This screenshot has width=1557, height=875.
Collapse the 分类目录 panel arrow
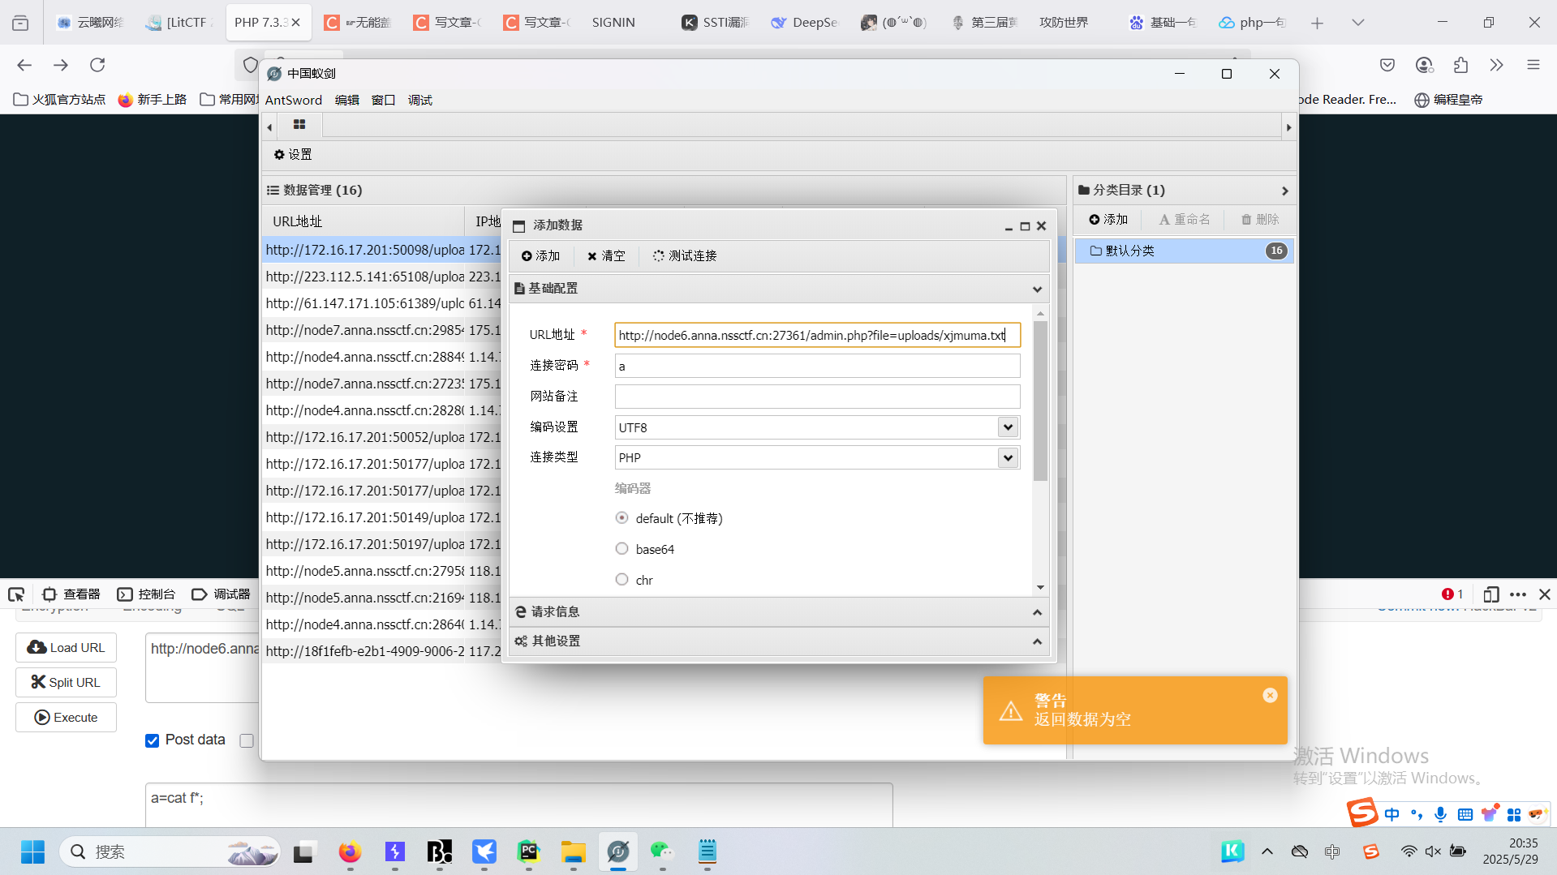point(1284,191)
